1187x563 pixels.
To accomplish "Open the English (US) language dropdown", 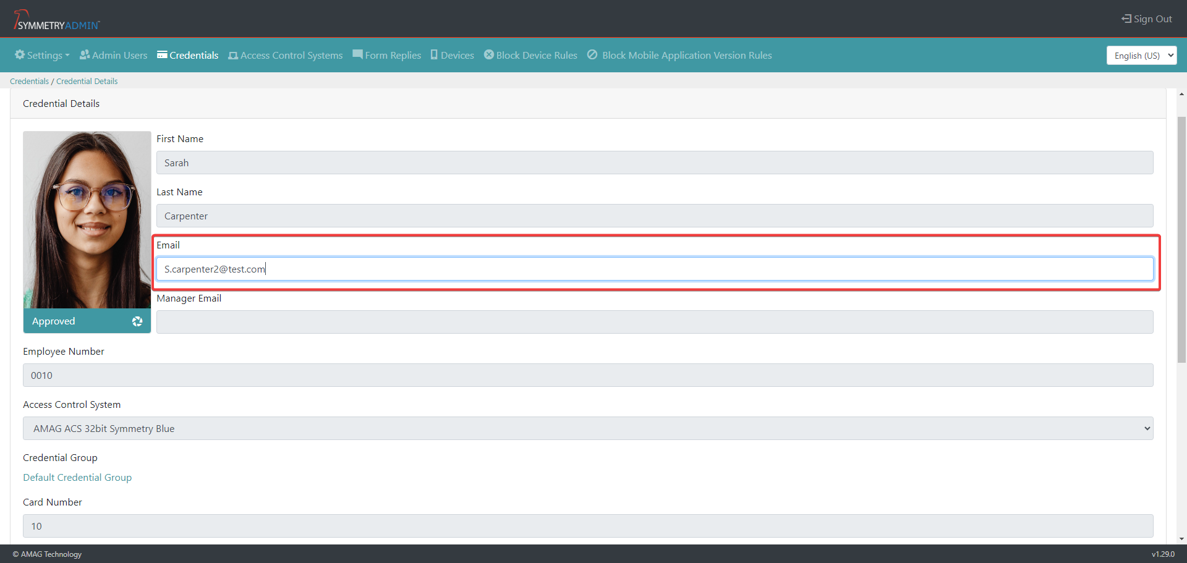I will pos(1141,56).
